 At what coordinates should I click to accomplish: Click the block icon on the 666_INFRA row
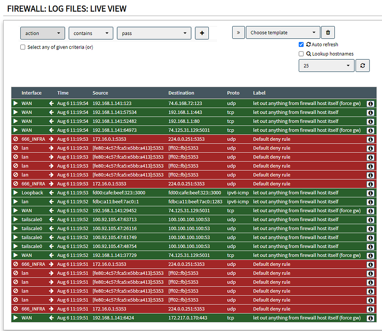(x=15, y=139)
